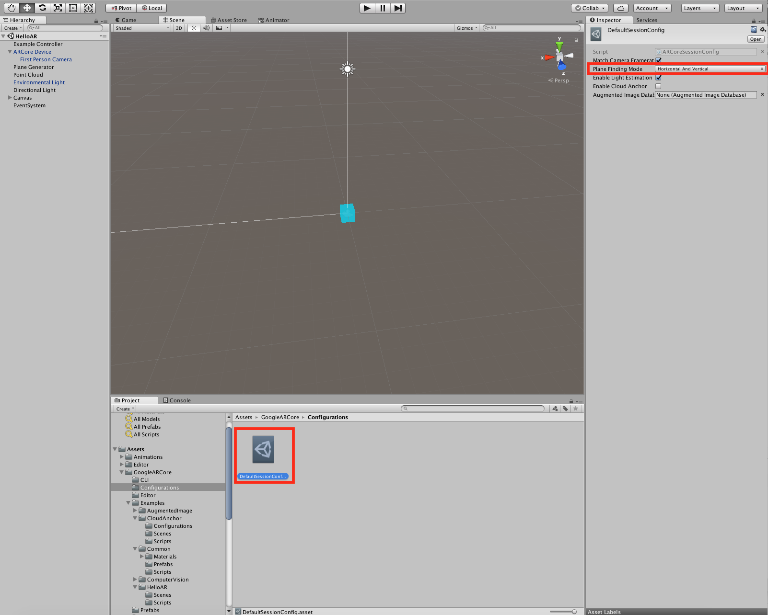Viewport: 768px width, 615px height.
Task: Click the Open button in Inspector
Action: coord(755,39)
